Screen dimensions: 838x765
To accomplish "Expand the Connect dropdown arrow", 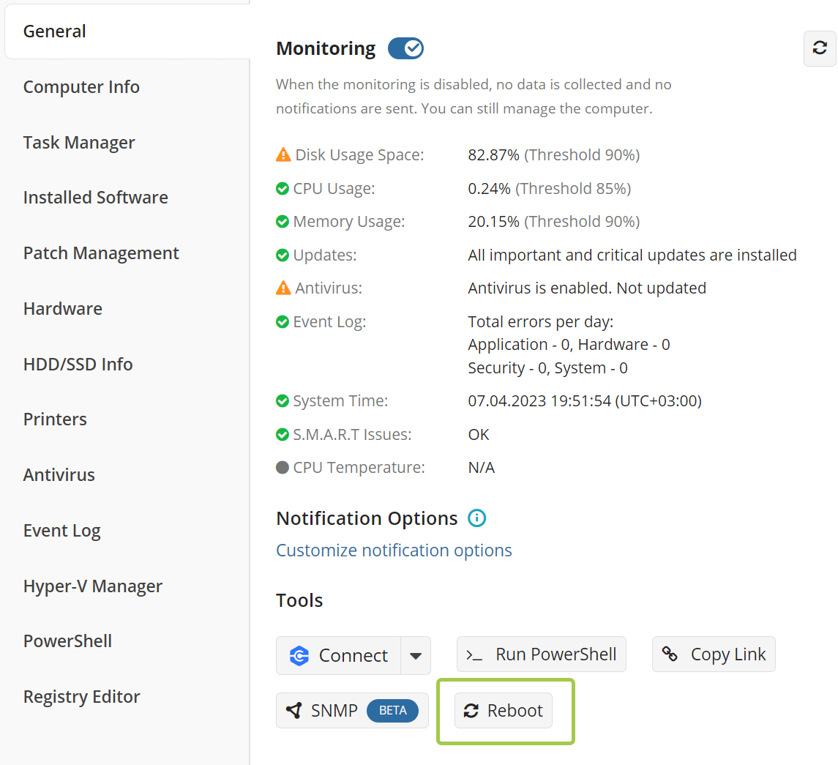I will (416, 655).
